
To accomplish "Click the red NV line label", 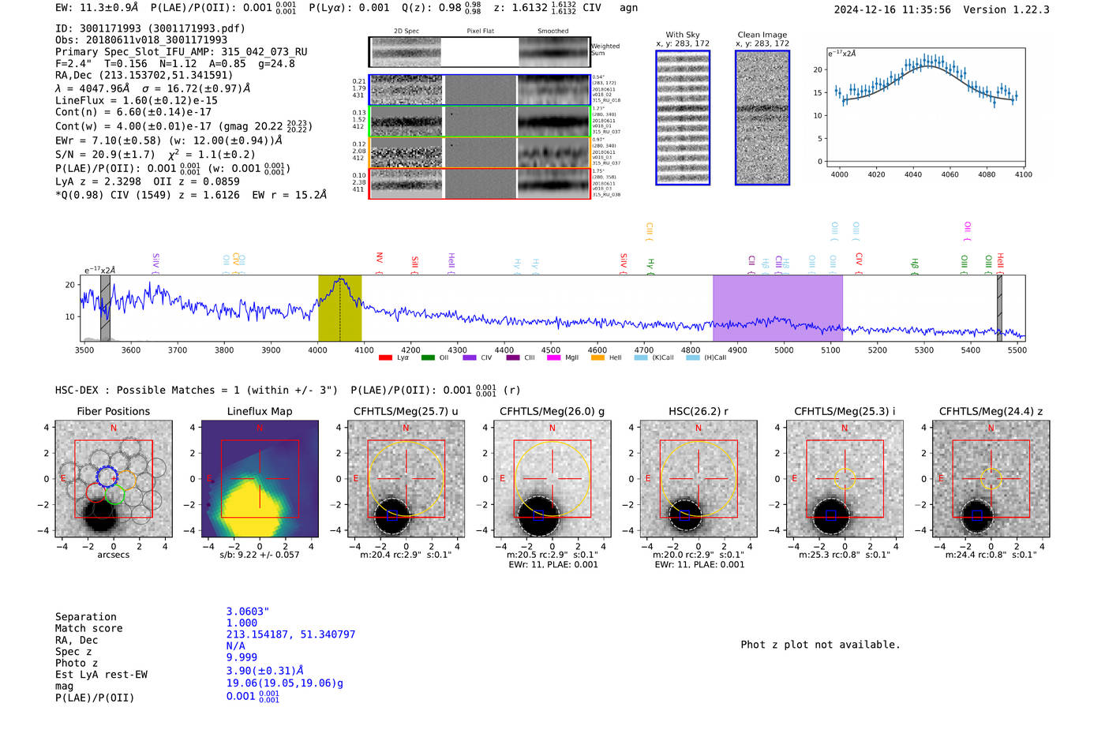I will (379, 263).
